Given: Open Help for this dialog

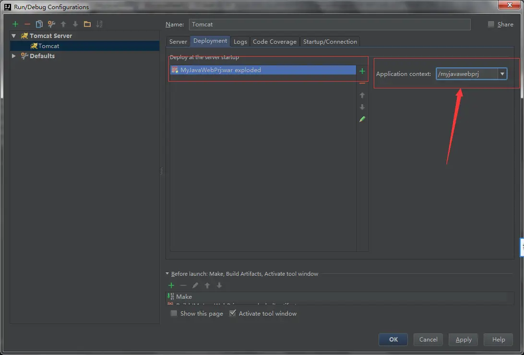Looking at the screenshot, I should (498, 339).
